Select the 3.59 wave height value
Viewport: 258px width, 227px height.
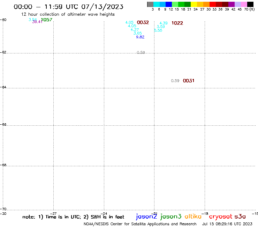click(x=161, y=27)
